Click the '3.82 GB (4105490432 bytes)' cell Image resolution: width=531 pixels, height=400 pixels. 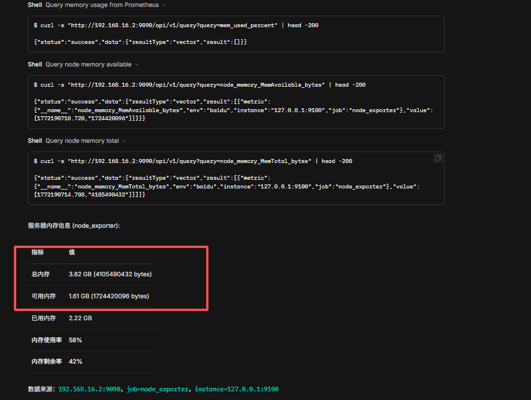110,274
